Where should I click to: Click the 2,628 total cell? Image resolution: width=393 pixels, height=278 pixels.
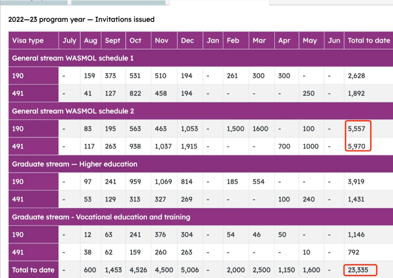[x=369, y=76]
